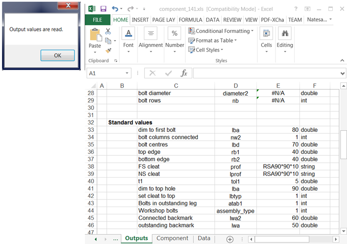Switch to the Component sheet tab

171,238
